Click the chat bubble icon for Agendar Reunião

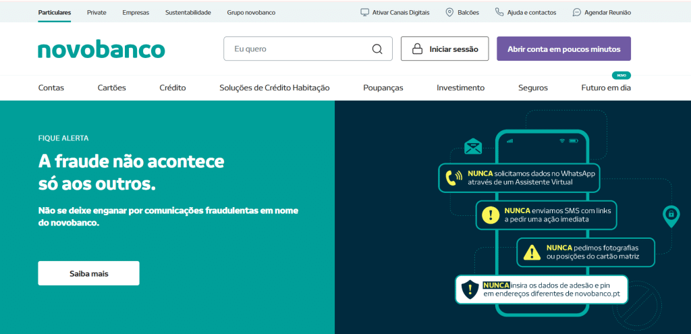pyautogui.click(x=576, y=12)
